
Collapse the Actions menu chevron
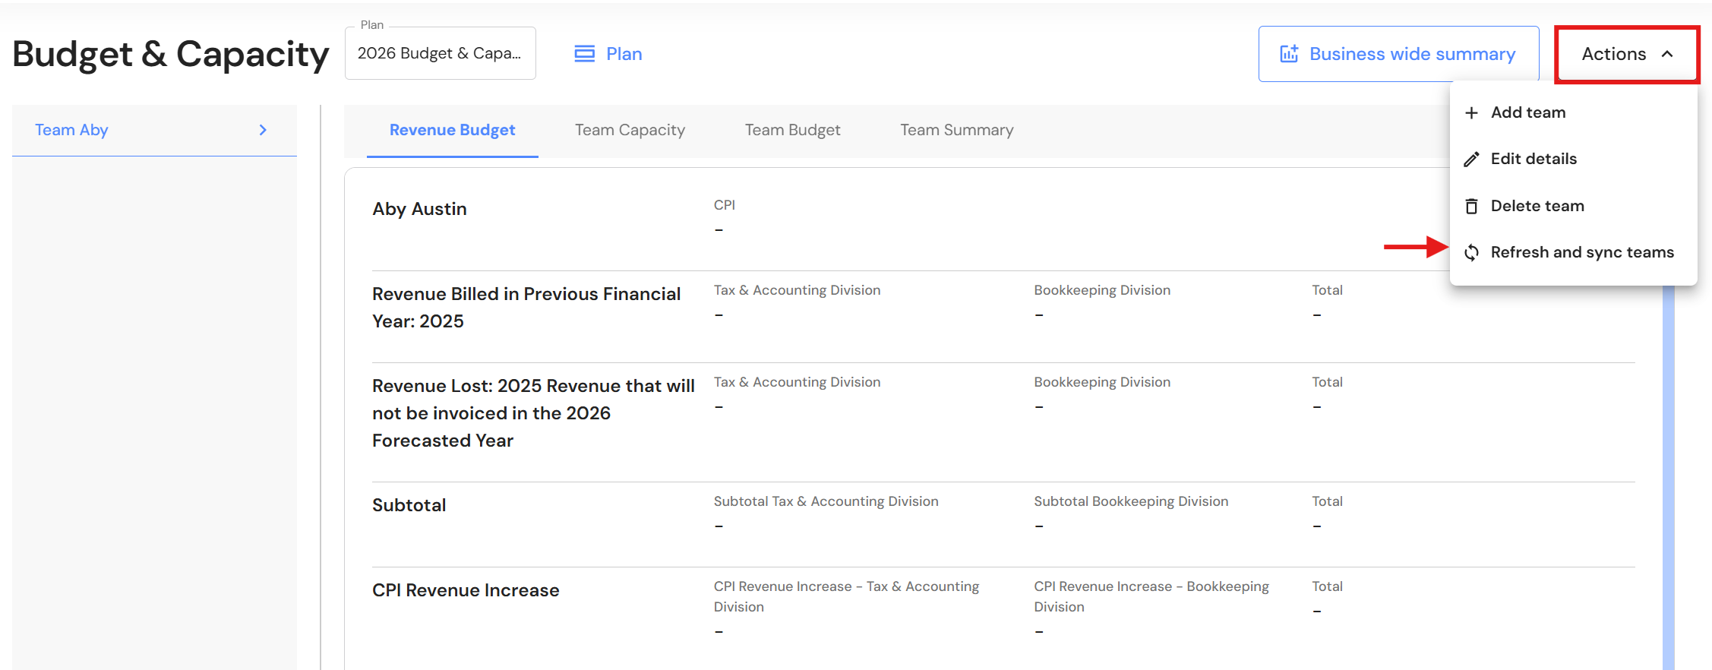point(1667,54)
